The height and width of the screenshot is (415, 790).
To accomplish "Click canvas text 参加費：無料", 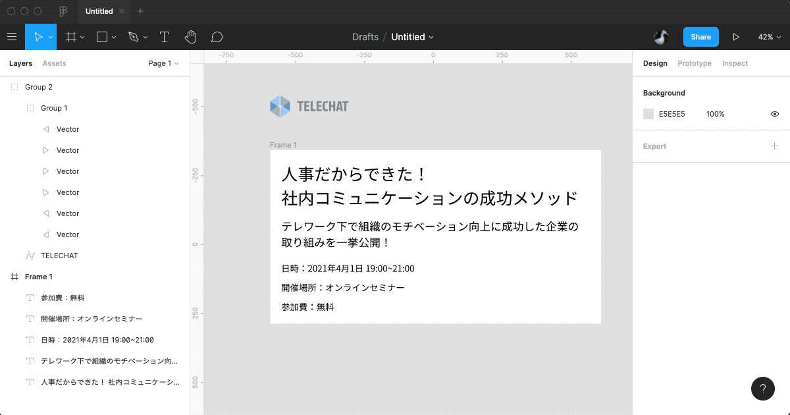I will click(307, 307).
